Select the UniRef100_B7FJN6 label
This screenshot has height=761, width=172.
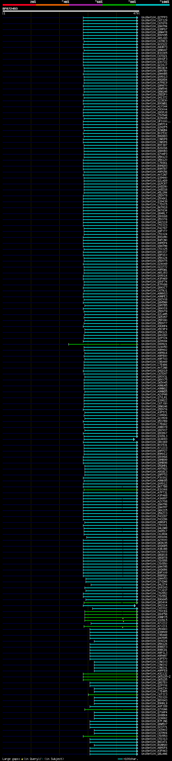coord(154,721)
